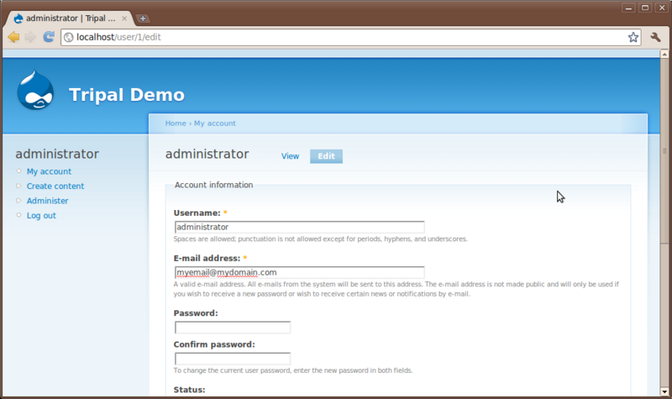Follow the Home breadcrumb link
Screen dimensions: 672x399
pyautogui.click(x=176, y=123)
